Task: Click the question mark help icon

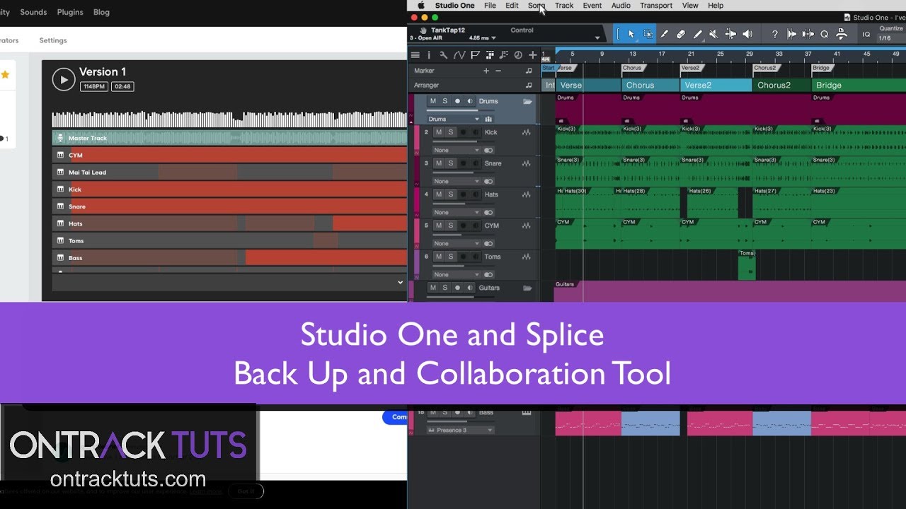Action: pos(774,34)
